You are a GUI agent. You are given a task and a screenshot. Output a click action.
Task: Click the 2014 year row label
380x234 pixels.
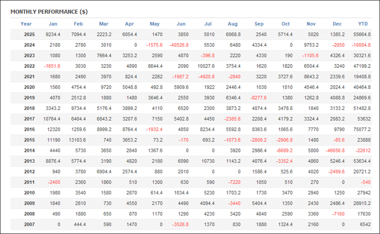pyautogui.click(x=29, y=151)
